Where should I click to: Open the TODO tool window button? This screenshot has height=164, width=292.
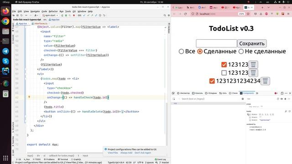(x=36, y=159)
